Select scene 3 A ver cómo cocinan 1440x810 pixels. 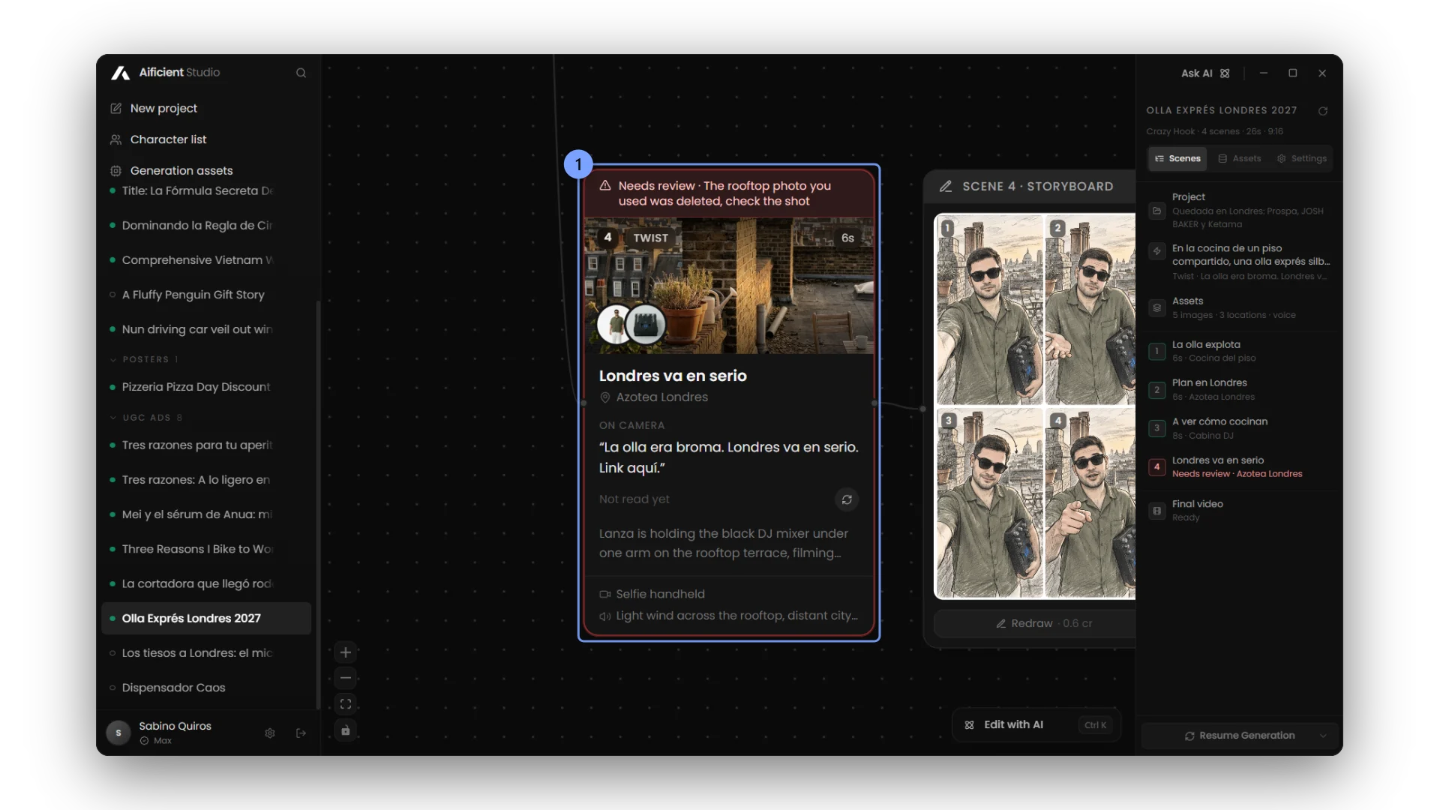(1239, 428)
